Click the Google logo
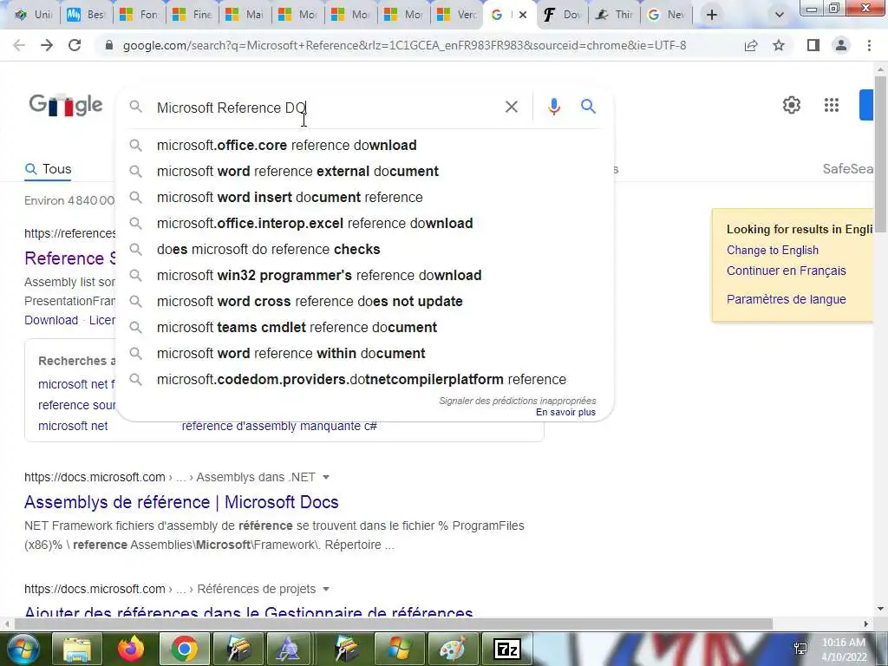This screenshot has height=666, width=888. click(66, 105)
